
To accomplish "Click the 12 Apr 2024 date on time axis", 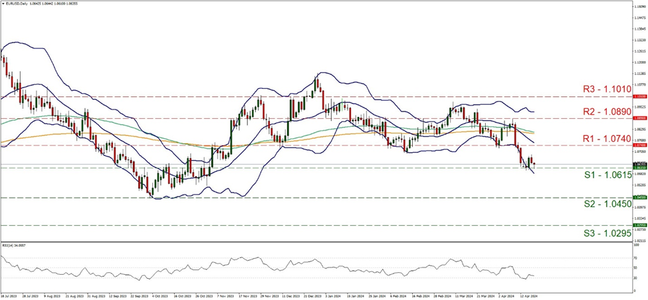I will [530, 295].
